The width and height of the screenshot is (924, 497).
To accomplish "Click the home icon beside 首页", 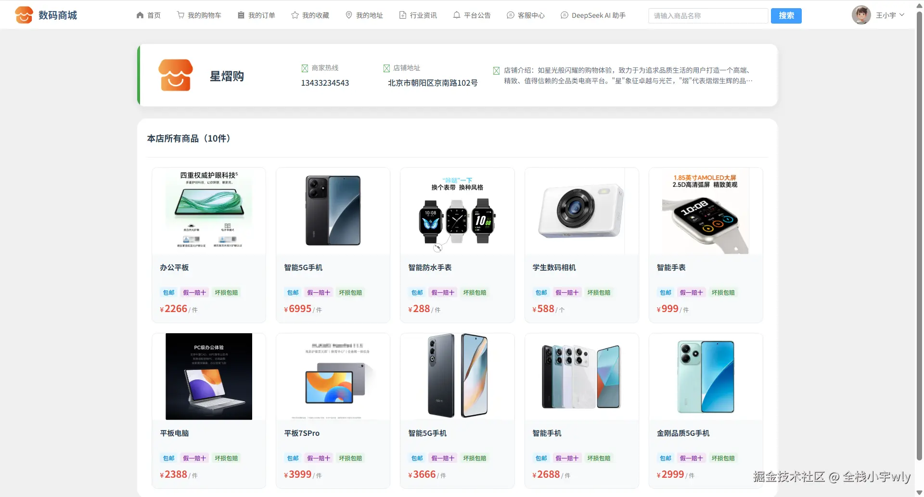I will coord(140,15).
